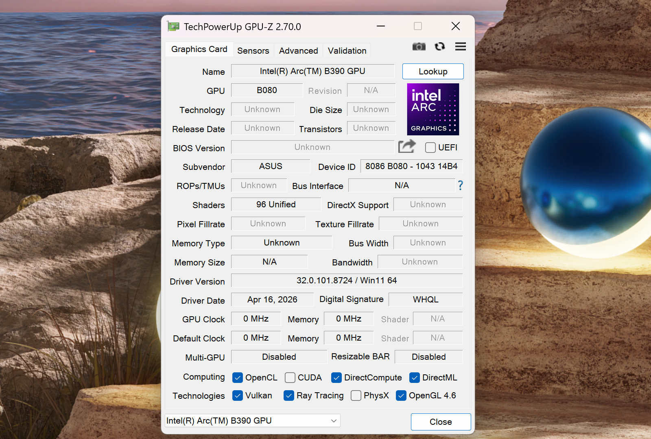Click the Multi-GPU field showing Disabled
Screen dimensions: 651x439
[279, 357]
